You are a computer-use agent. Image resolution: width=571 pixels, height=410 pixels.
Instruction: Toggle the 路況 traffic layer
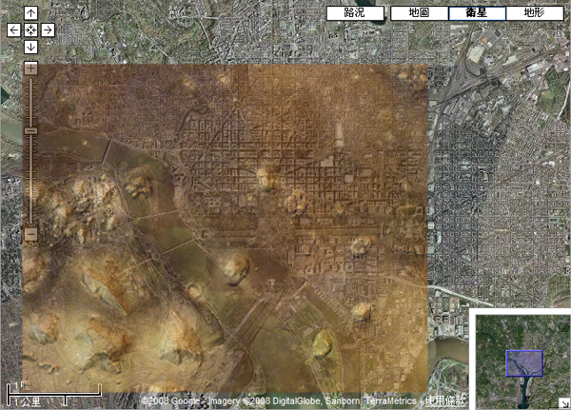click(x=355, y=13)
